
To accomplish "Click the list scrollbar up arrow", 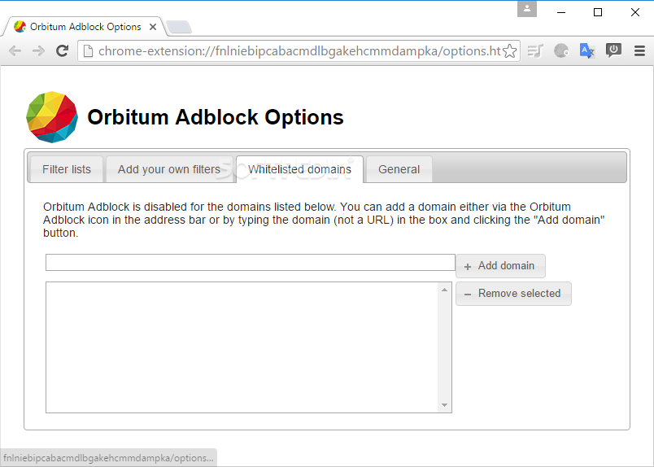I will tap(445, 290).
